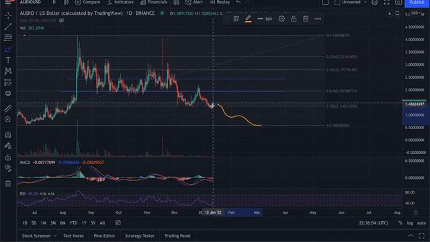Enter fullscreen mode
Image resolution: width=430 pixels, height=242 pixels.
[x=386, y=3]
